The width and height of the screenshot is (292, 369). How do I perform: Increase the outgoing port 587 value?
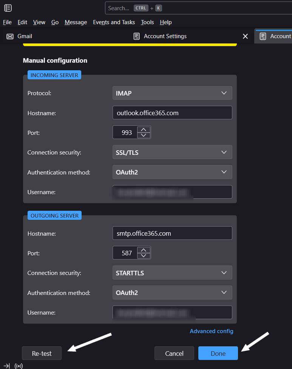click(x=144, y=250)
